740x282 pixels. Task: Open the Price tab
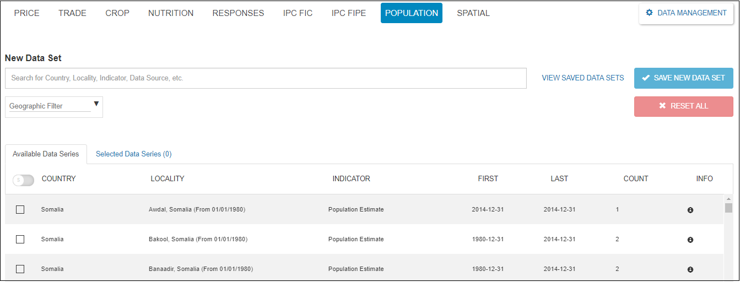(26, 13)
